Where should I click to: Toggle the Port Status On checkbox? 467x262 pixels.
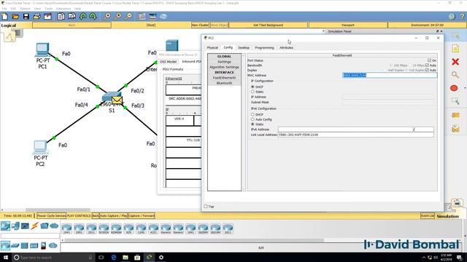click(429, 60)
